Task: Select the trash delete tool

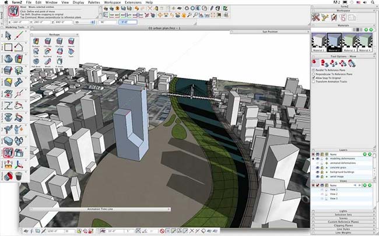Action: pyautogui.click(x=19, y=176)
